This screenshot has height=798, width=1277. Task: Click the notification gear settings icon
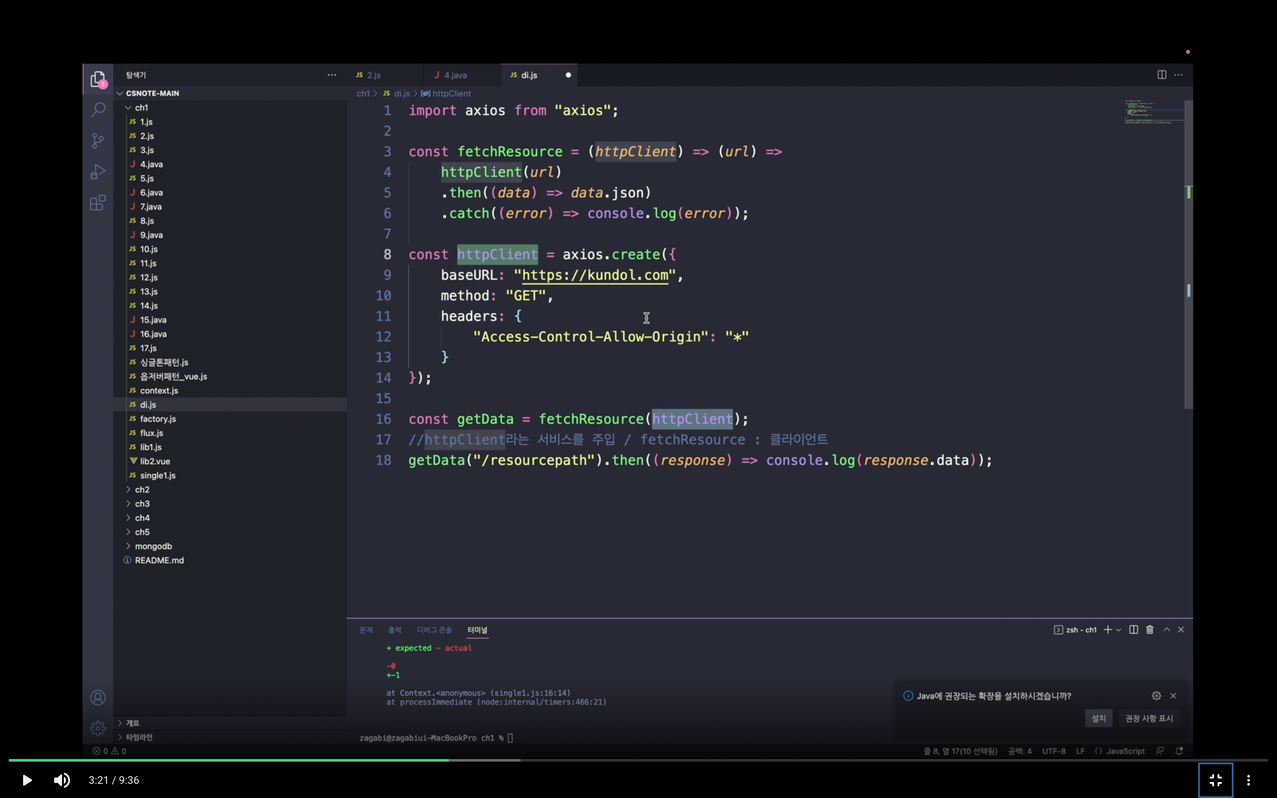1156,696
